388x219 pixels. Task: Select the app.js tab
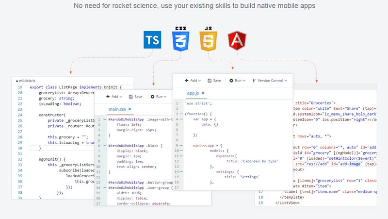coord(193,93)
